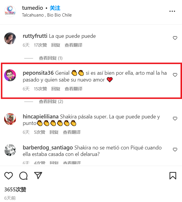Translate peponsita36's comment with 查看翻译
182x202 pixels.
(x=73, y=89)
